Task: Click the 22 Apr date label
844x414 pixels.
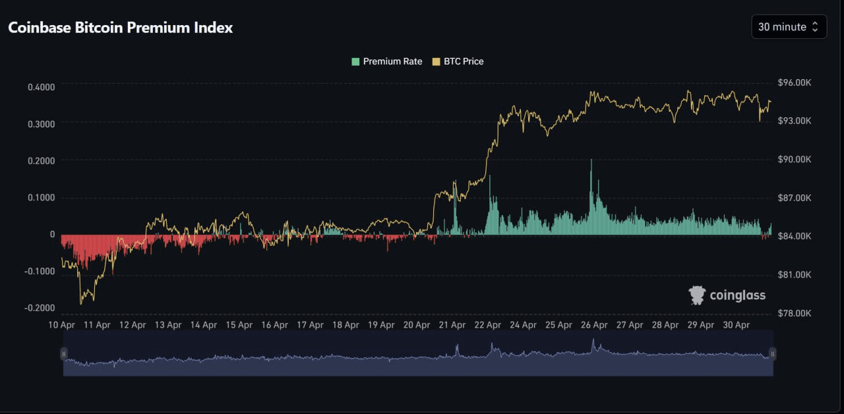Action: tap(488, 325)
